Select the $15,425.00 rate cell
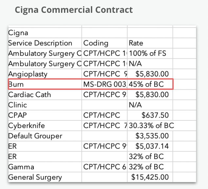Image resolution: width=208 pixels, height=189 pixels. [x=150, y=177]
